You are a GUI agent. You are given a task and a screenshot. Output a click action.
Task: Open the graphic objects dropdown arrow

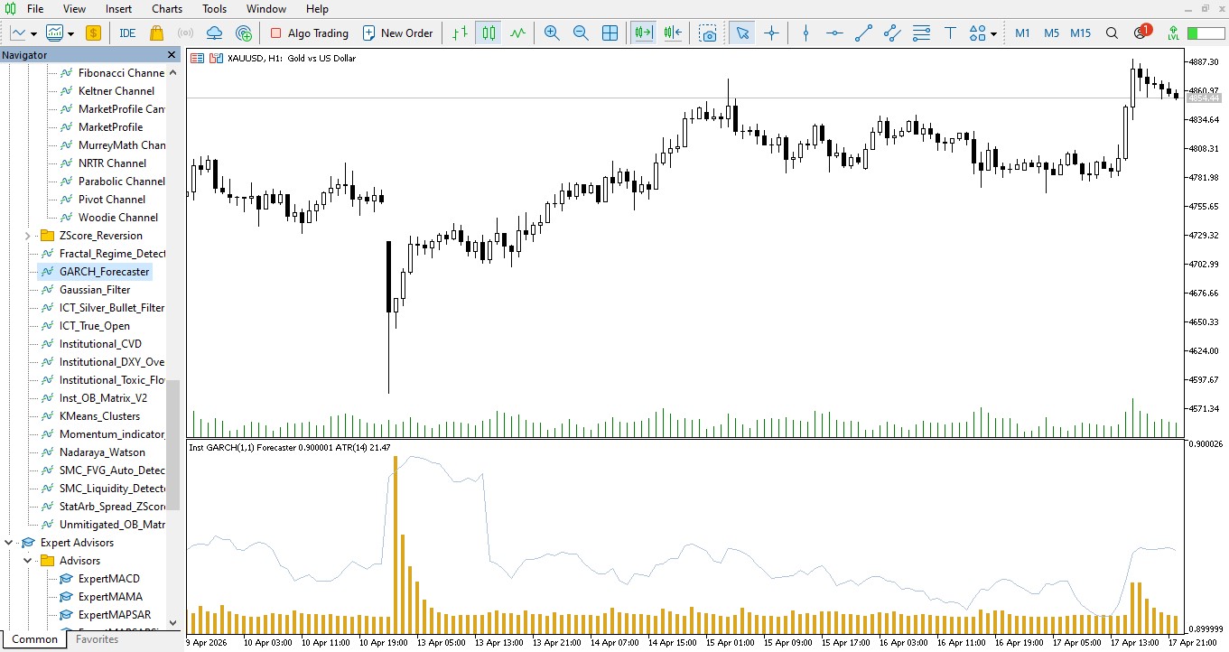pos(992,34)
